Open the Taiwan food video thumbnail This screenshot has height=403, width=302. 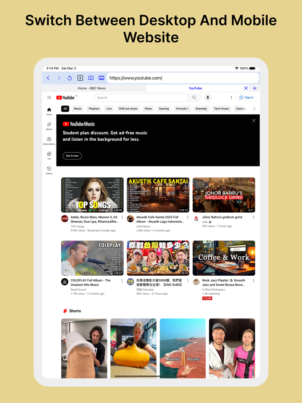click(x=158, y=258)
